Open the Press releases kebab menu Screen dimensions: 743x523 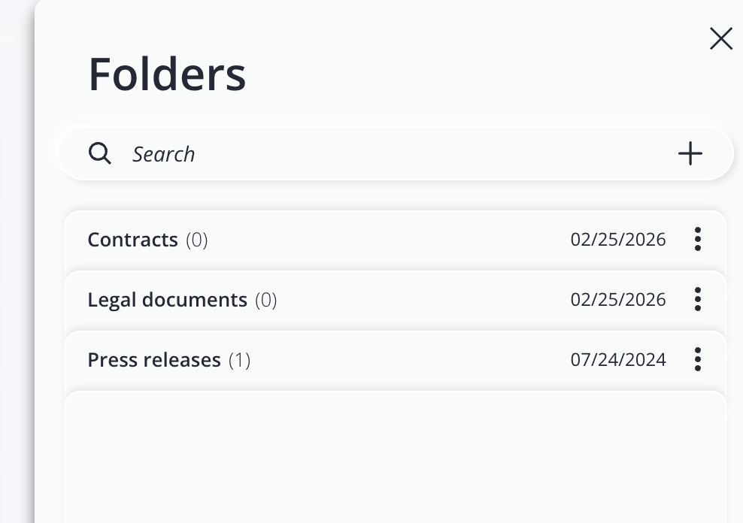coord(698,359)
